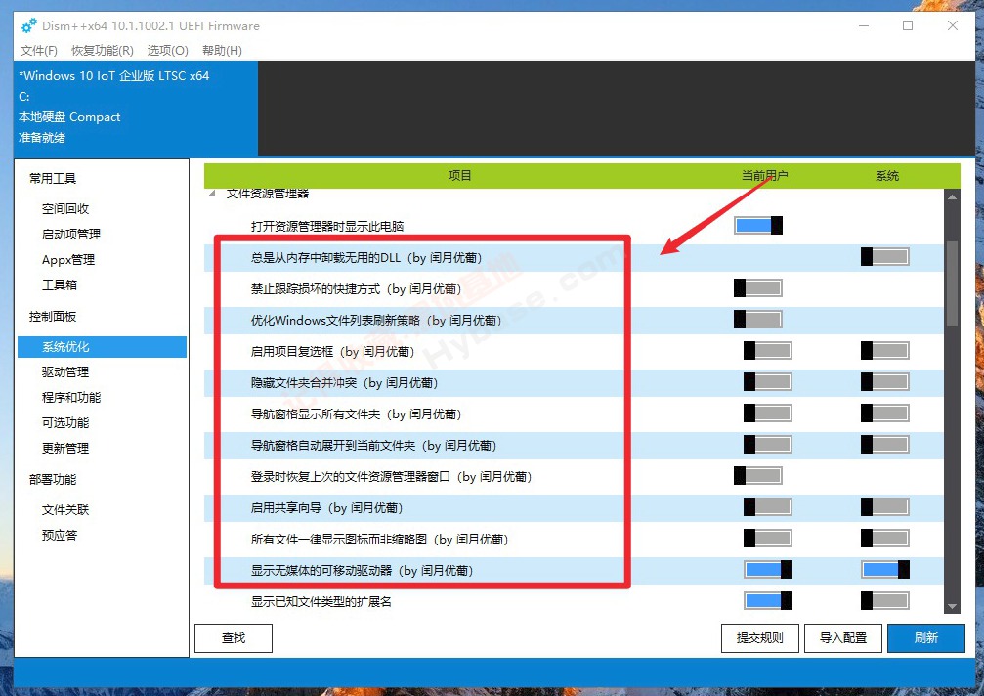Toggle 启用共享向导 system switch

click(885, 506)
